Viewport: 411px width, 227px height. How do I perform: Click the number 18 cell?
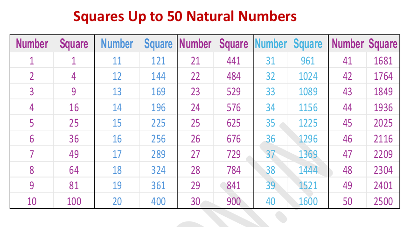117,170
